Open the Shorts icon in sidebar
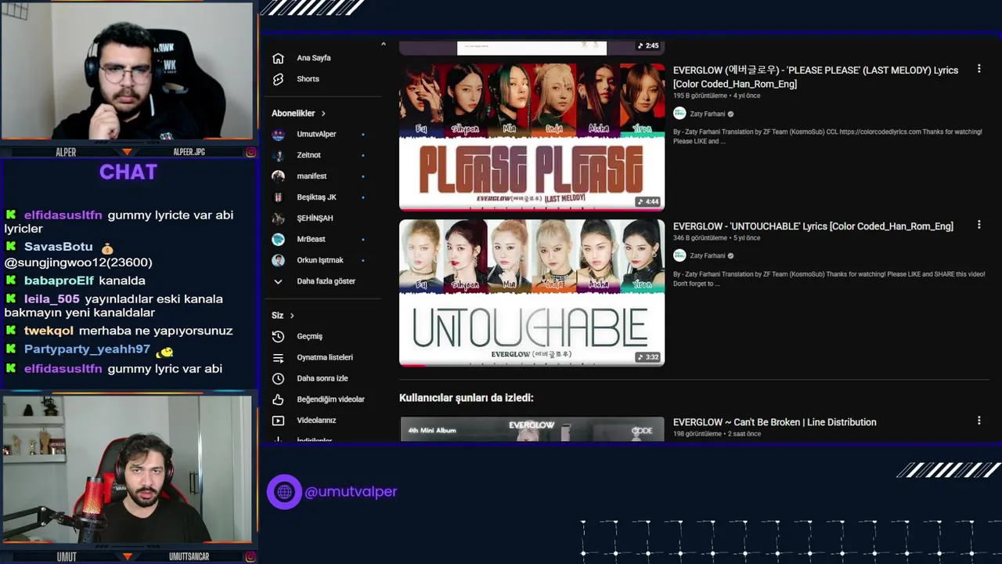Screen dimensions: 1002x564 click(278, 79)
